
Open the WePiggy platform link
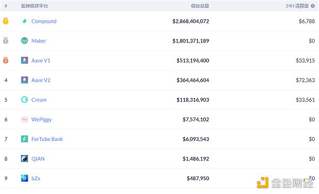(41, 119)
